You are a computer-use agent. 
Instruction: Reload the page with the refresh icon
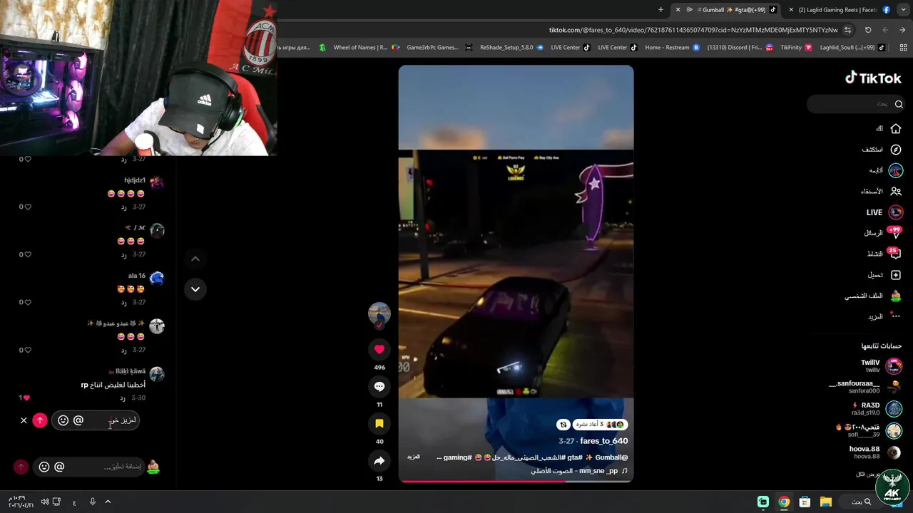(x=868, y=30)
